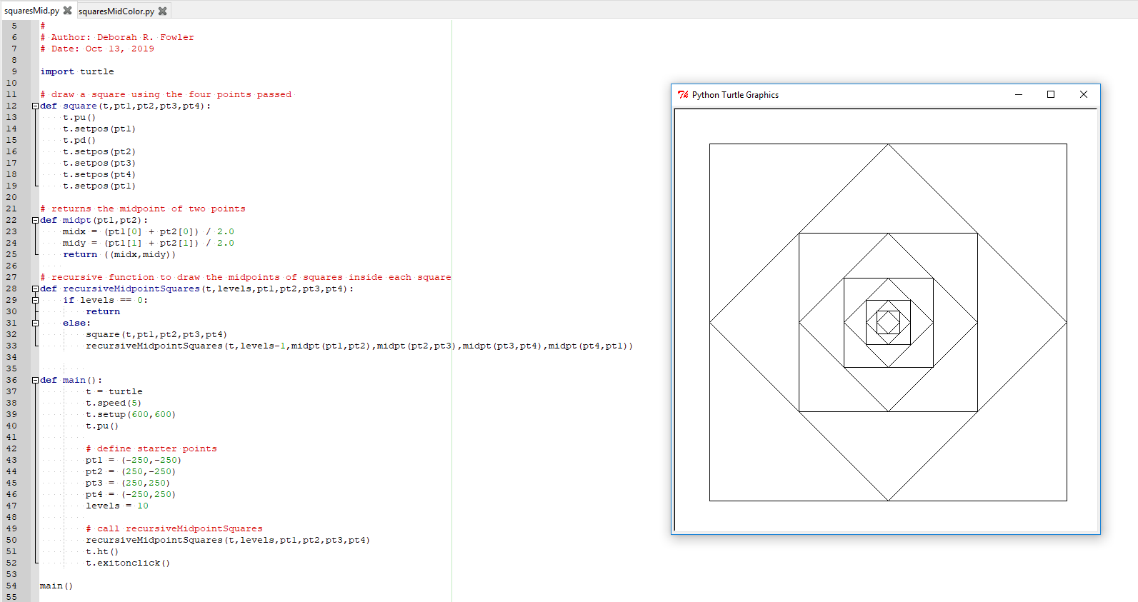
Task: Close the squaresMid.py tab
Action: (x=67, y=11)
